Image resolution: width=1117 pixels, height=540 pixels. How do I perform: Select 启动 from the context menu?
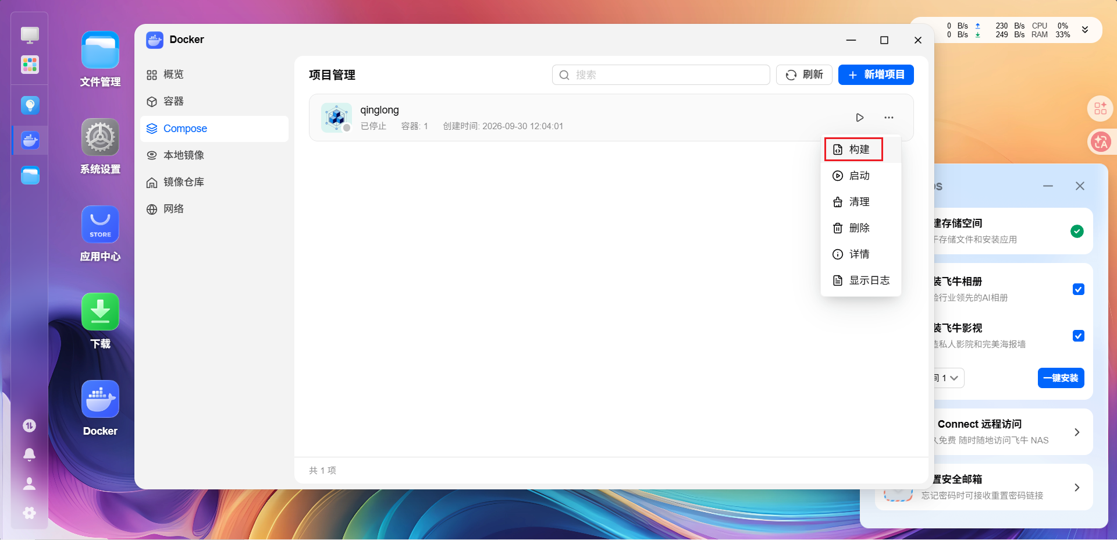(861, 176)
